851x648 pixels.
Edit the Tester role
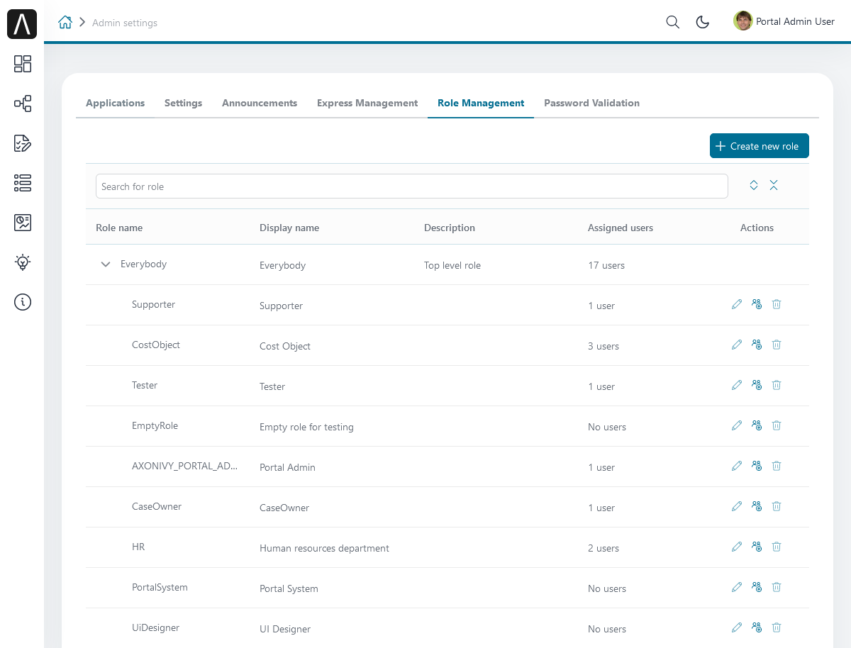[x=737, y=385]
